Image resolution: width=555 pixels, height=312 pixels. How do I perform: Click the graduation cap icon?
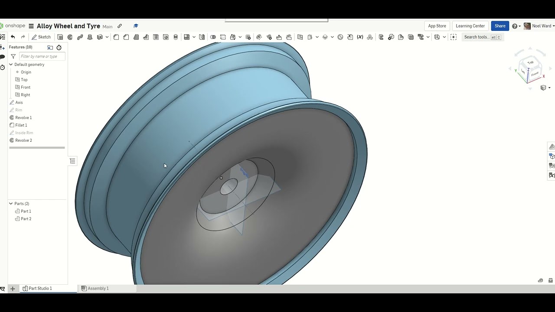[136, 26]
